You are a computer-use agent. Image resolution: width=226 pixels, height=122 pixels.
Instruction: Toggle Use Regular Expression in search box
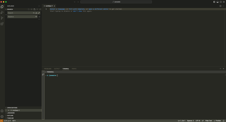[39, 13]
